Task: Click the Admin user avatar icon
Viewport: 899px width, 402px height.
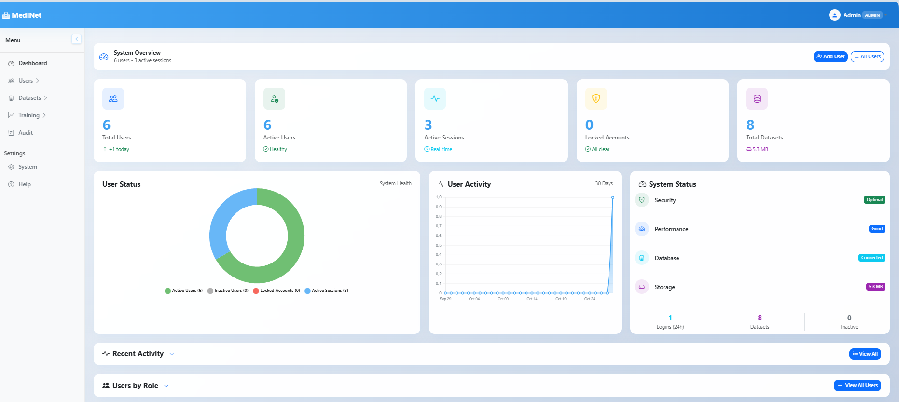Action: 834,15
